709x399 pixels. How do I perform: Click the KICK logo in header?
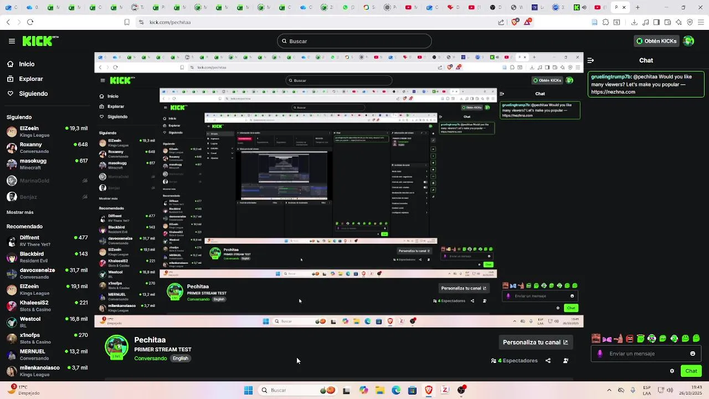point(40,41)
